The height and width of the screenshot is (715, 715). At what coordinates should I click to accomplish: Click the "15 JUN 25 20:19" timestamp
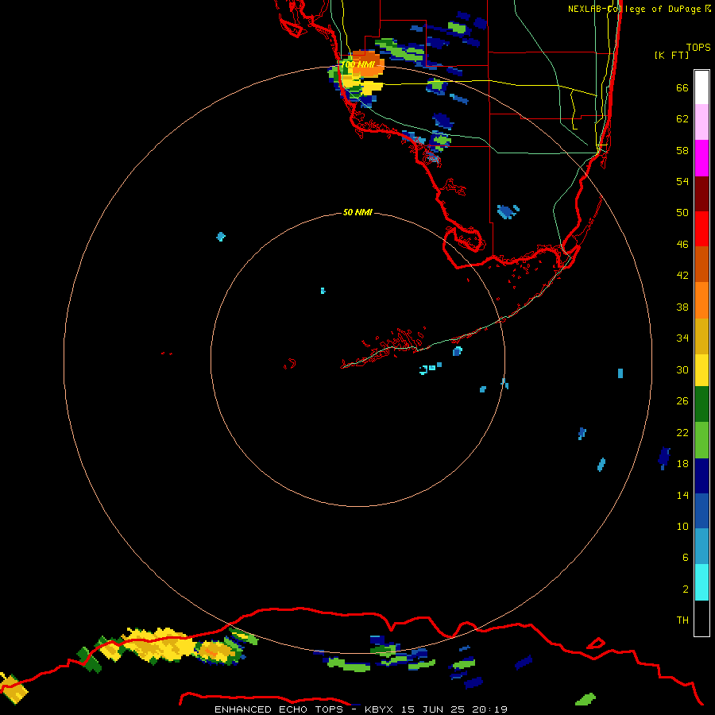tap(454, 709)
